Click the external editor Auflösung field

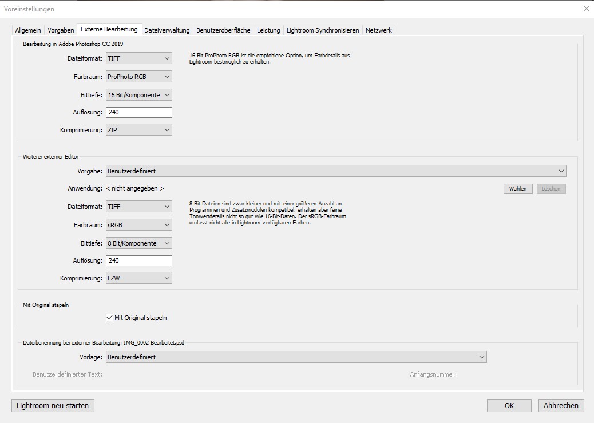click(139, 261)
